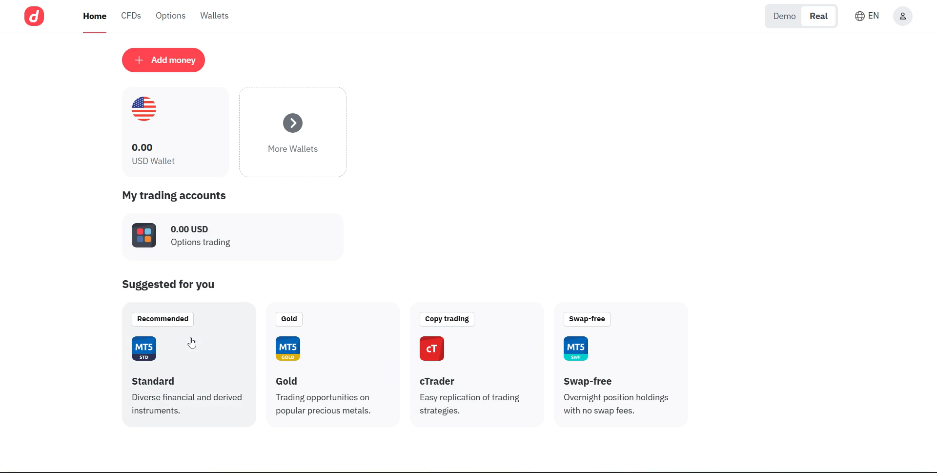The height and width of the screenshot is (473, 937).
Task: Click the More Wallets arrow icon
Action: tap(293, 123)
